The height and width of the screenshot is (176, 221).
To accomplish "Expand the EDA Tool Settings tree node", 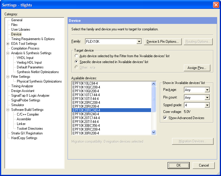I will [8, 44].
